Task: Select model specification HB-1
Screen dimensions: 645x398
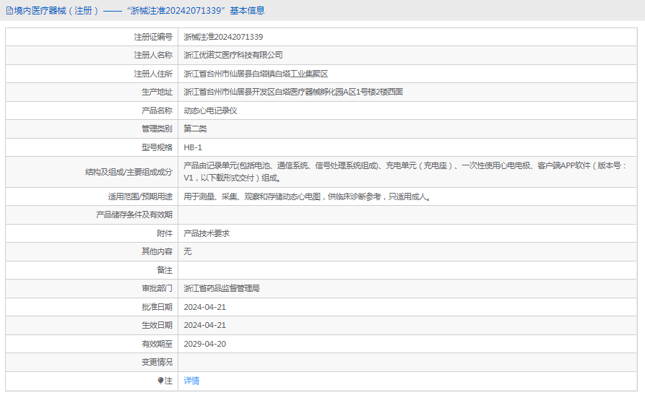Action: pos(193,147)
